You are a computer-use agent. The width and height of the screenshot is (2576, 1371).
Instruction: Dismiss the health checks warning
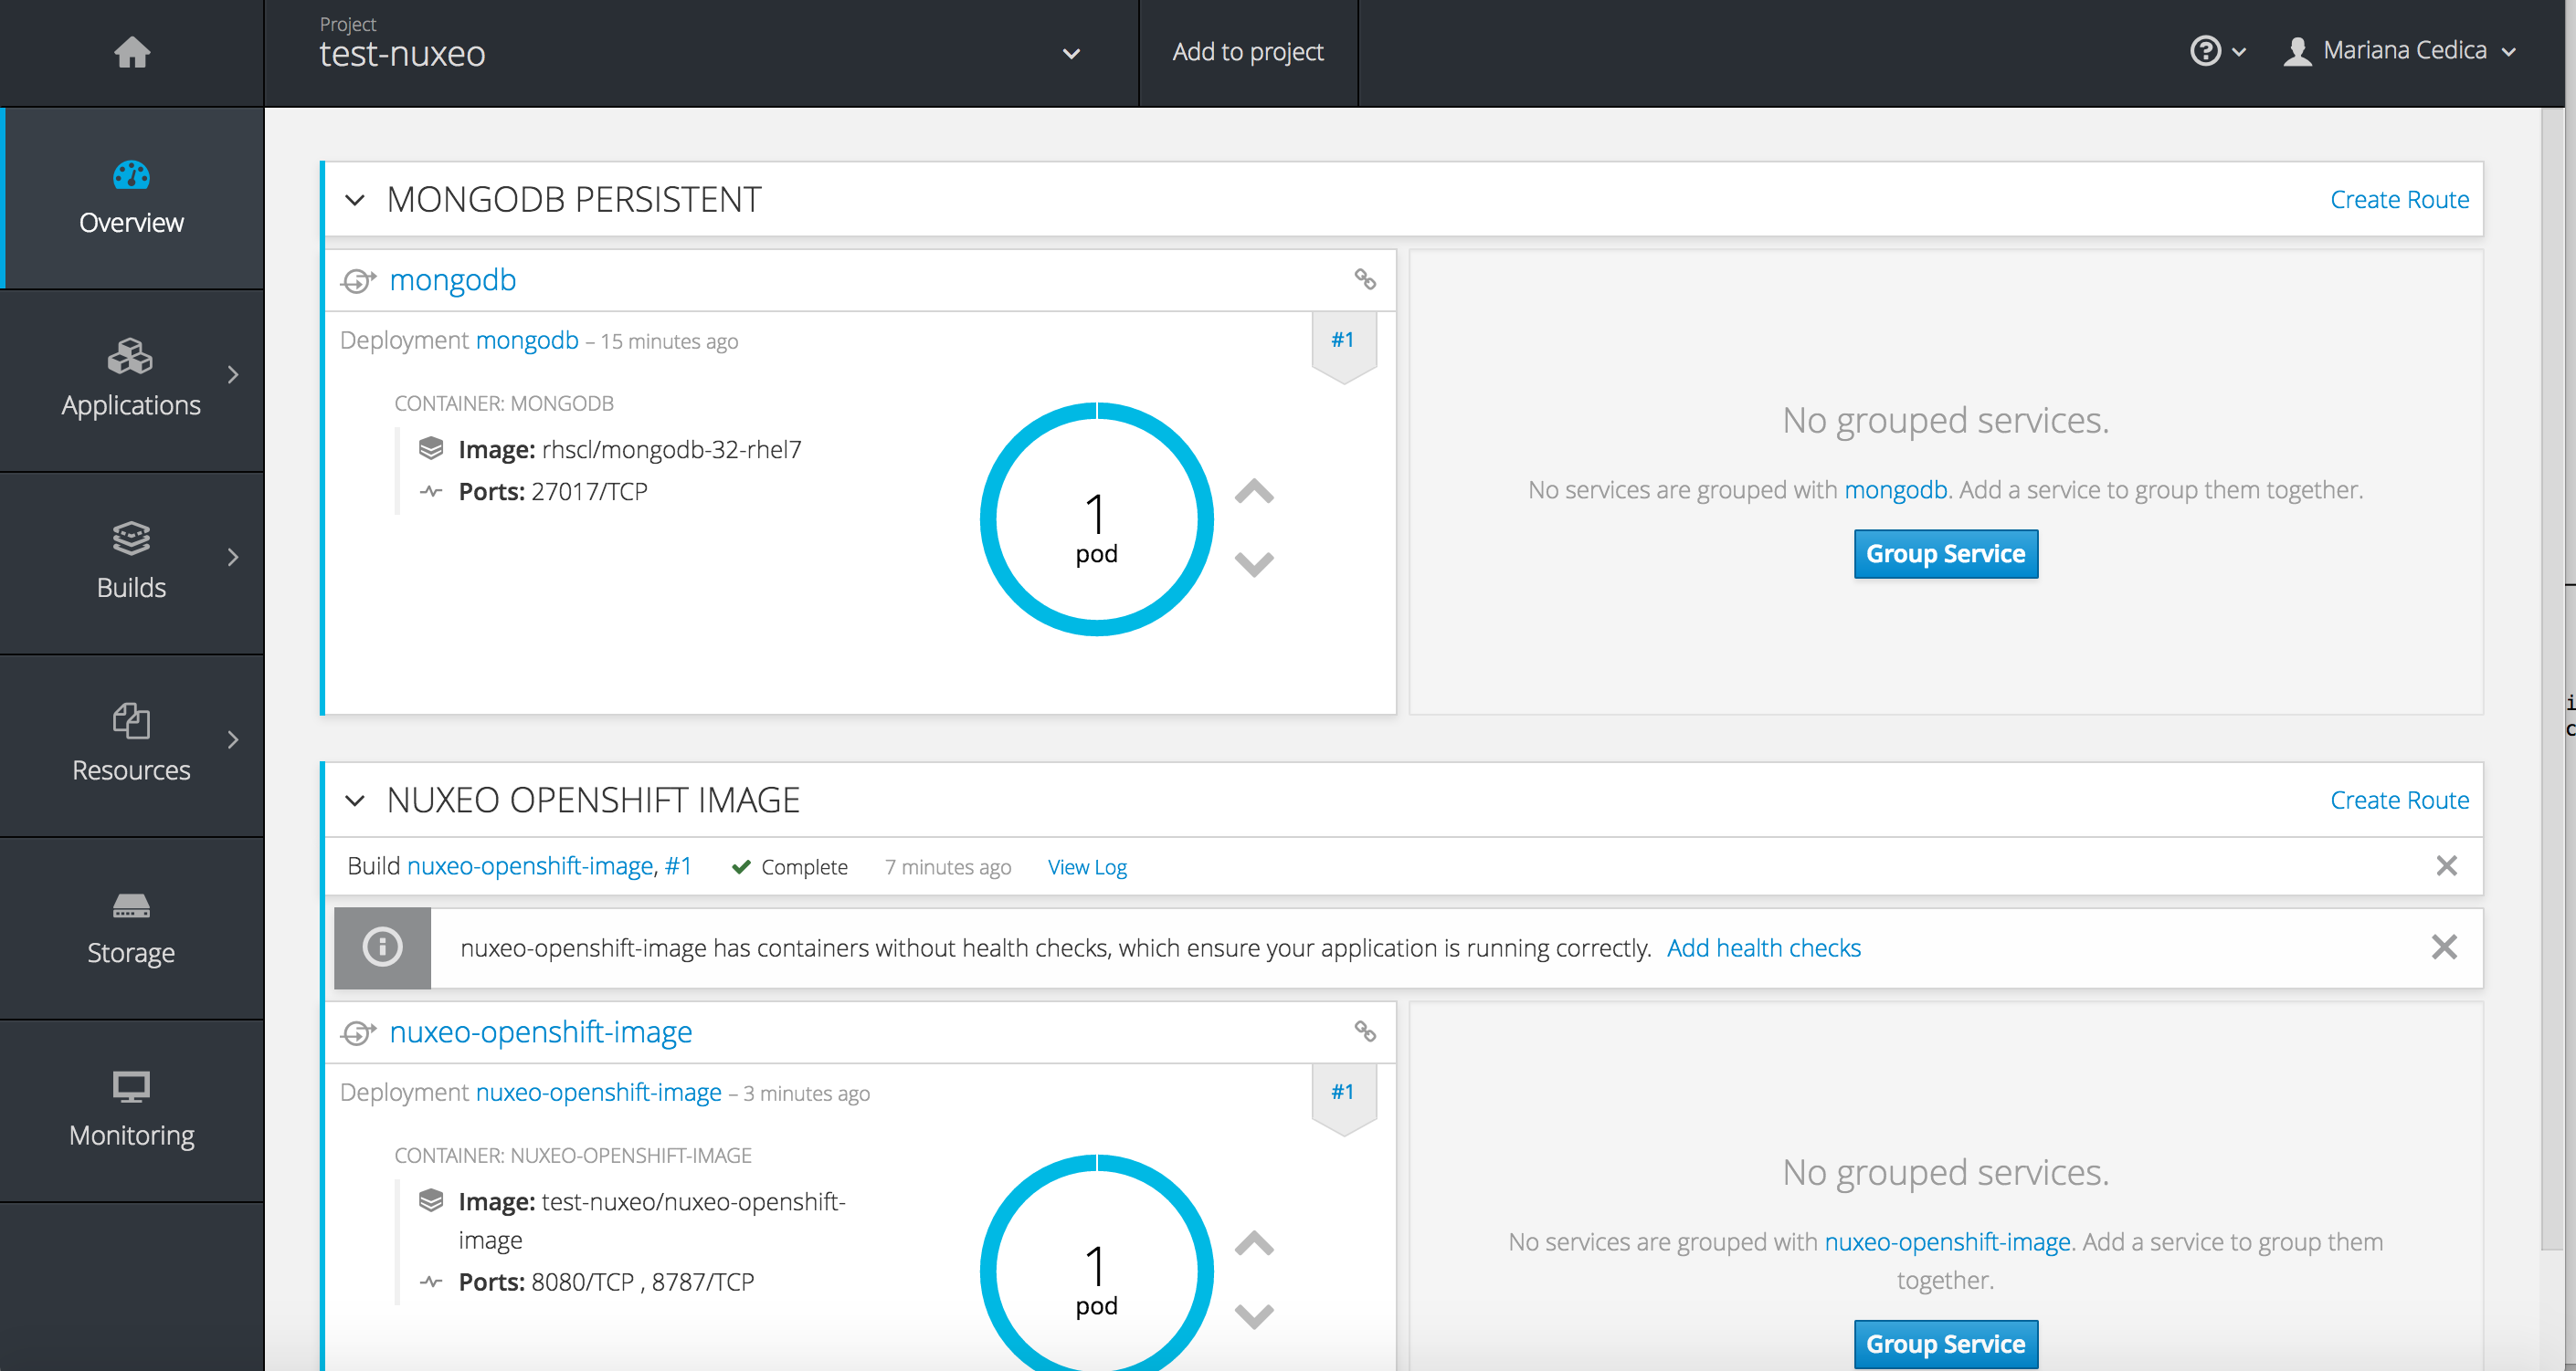(2444, 947)
